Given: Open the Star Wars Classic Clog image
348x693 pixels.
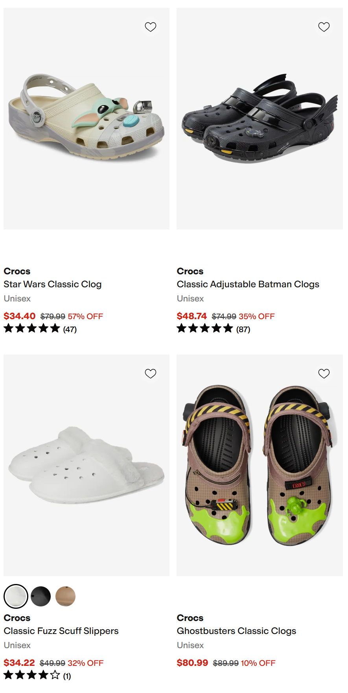Looking at the screenshot, I should [87, 118].
